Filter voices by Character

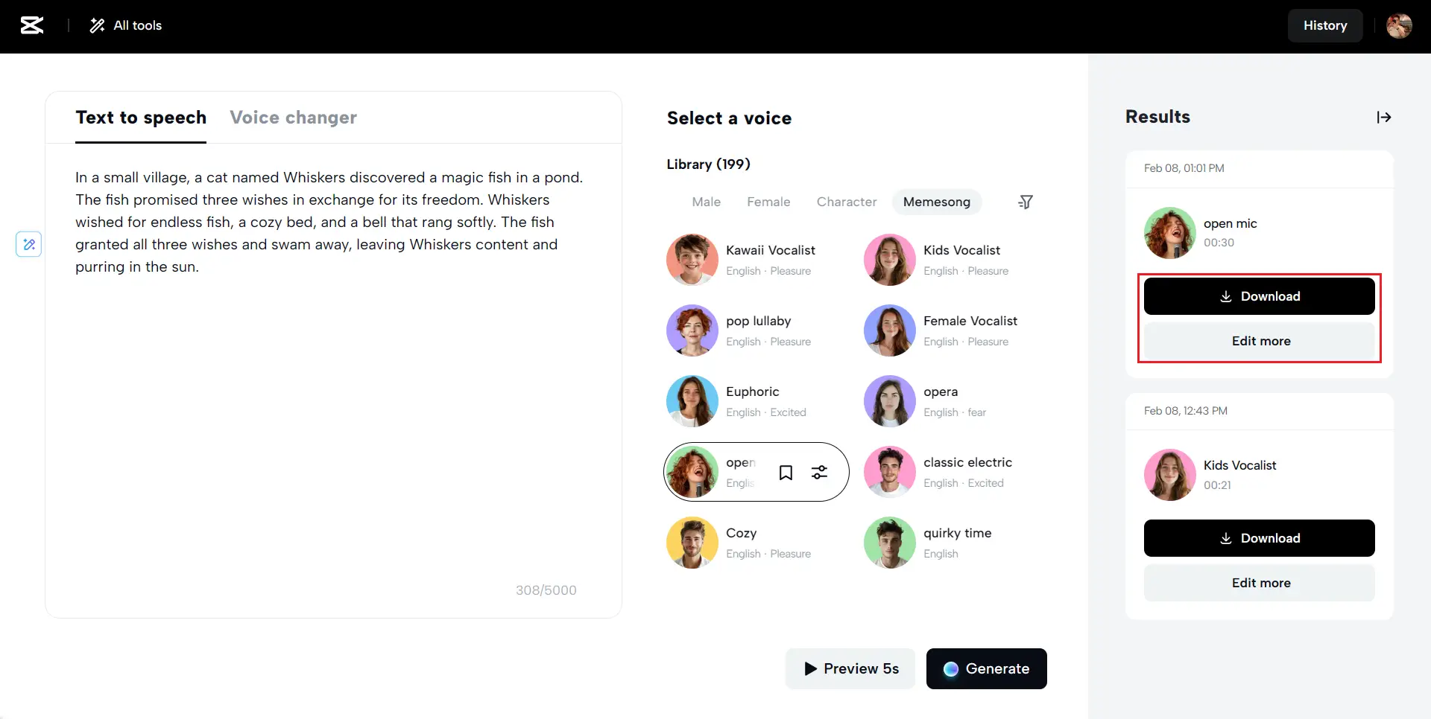pos(847,202)
